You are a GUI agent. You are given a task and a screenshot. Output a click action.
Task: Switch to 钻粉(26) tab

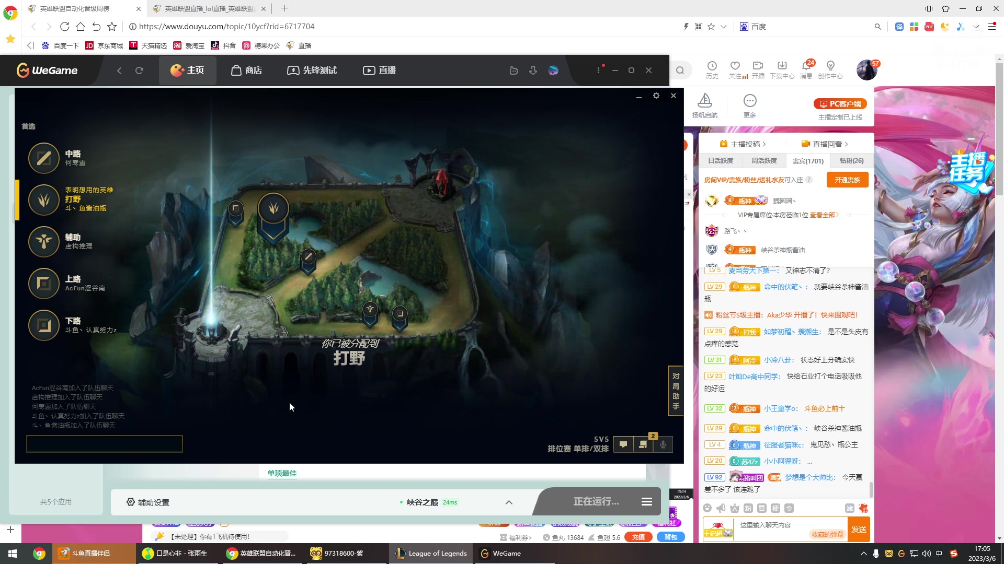pos(851,161)
